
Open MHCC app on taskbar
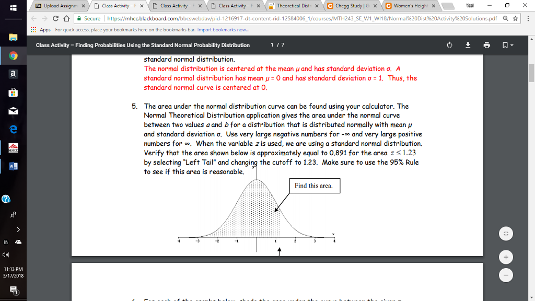tap(13, 148)
